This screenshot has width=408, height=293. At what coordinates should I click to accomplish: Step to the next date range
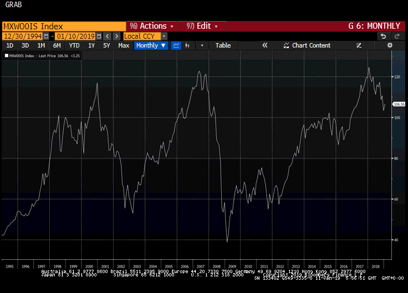[116, 36]
